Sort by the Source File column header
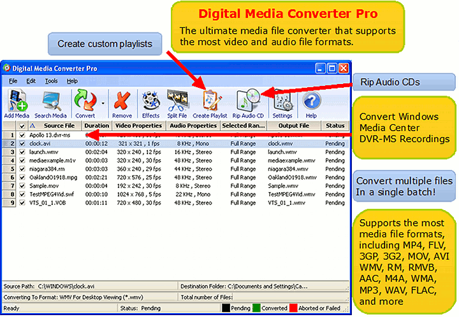The width and height of the screenshot is (459, 317). click(54, 125)
